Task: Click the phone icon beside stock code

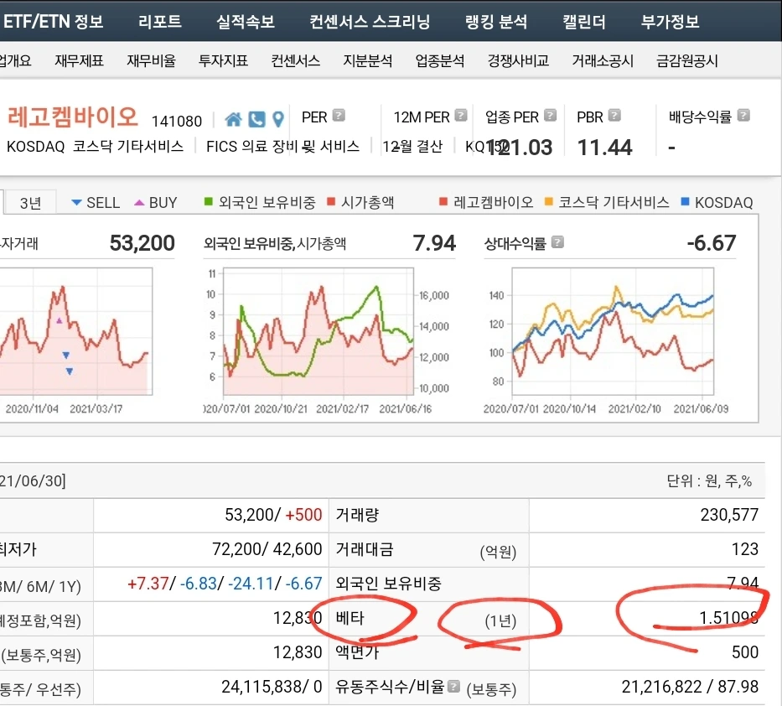Action: [256, 119]
